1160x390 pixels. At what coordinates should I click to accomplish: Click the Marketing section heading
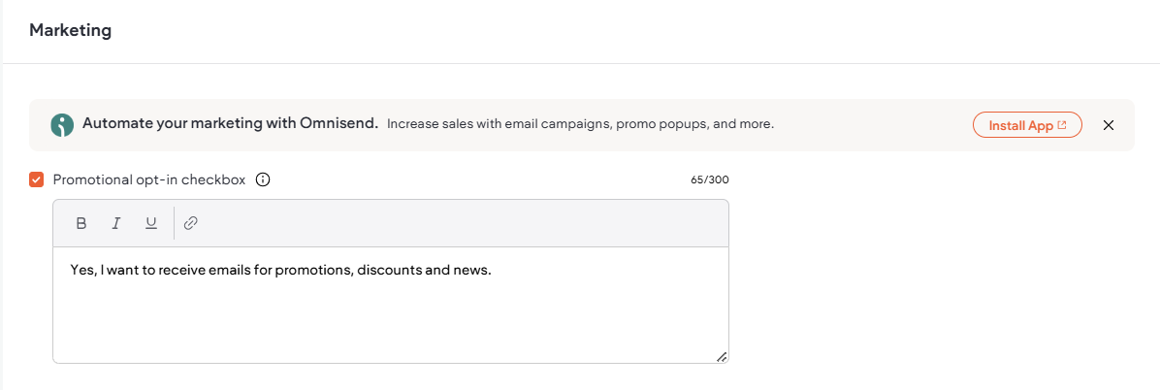point(70,30)
